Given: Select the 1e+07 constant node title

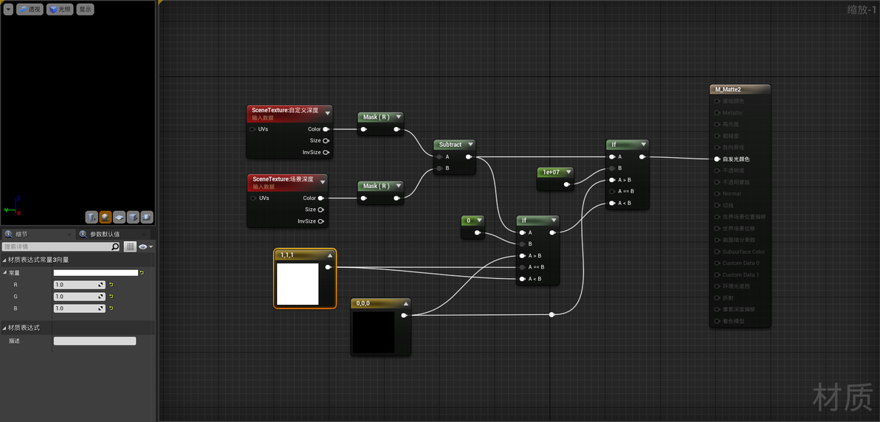Looking at the screenshot, I should coord(551,172).
